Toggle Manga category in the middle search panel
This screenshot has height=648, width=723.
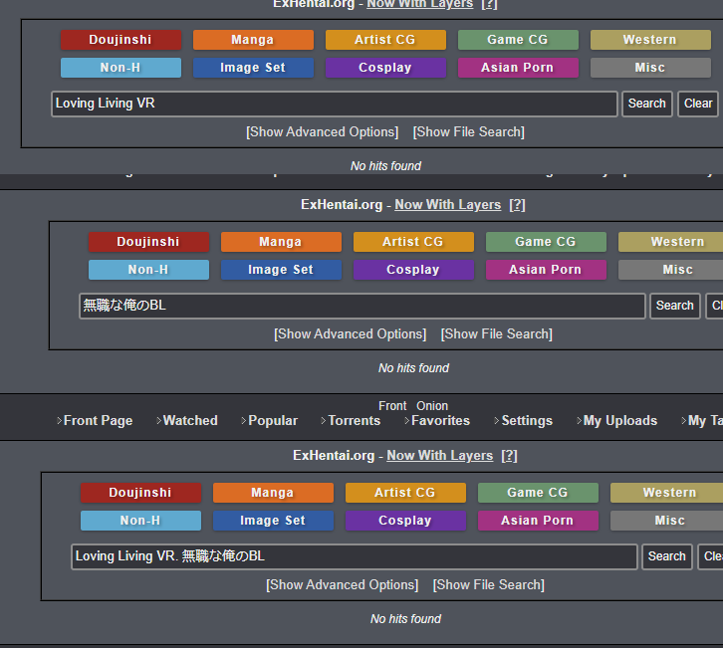(281, 242)
